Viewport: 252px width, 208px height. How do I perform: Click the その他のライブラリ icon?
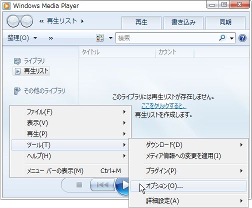pos(17,91)
